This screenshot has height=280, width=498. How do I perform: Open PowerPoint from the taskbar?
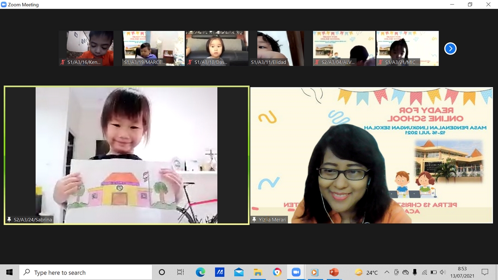334,272
